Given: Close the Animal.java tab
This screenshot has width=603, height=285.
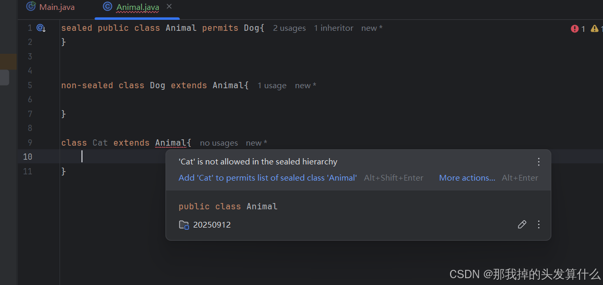Looking at the screenshot, I should pos(169,7).
